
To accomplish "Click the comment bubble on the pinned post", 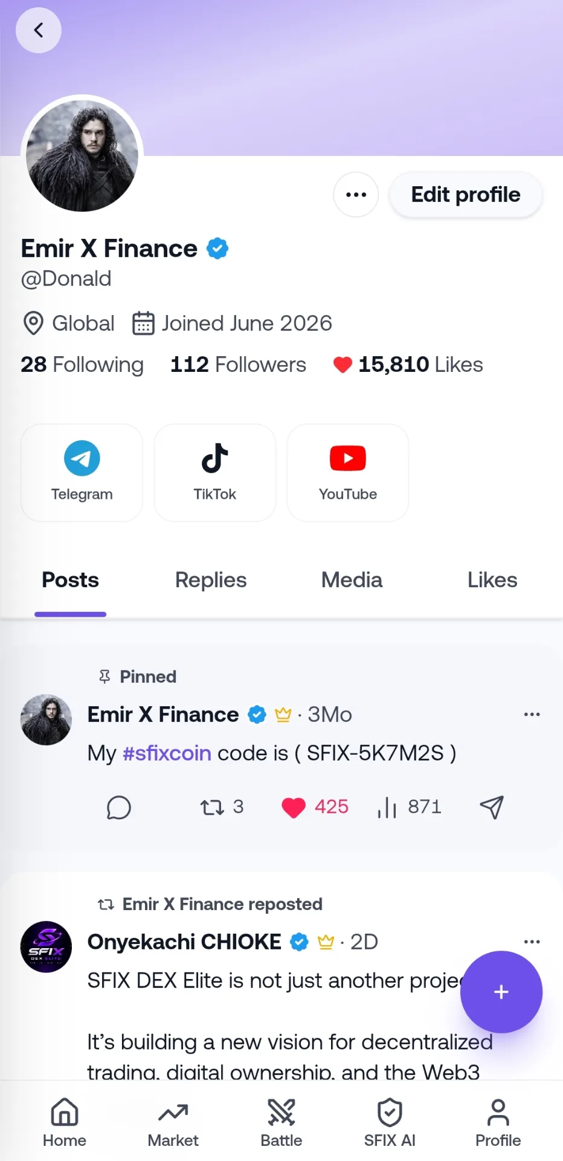I will [x=119, y=807].
